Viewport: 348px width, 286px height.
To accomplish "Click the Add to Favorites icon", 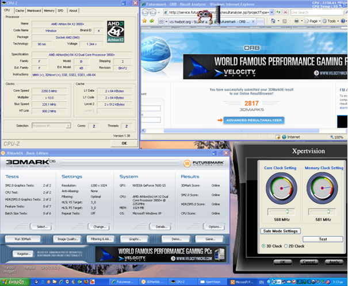I will (x=152, y=21).
